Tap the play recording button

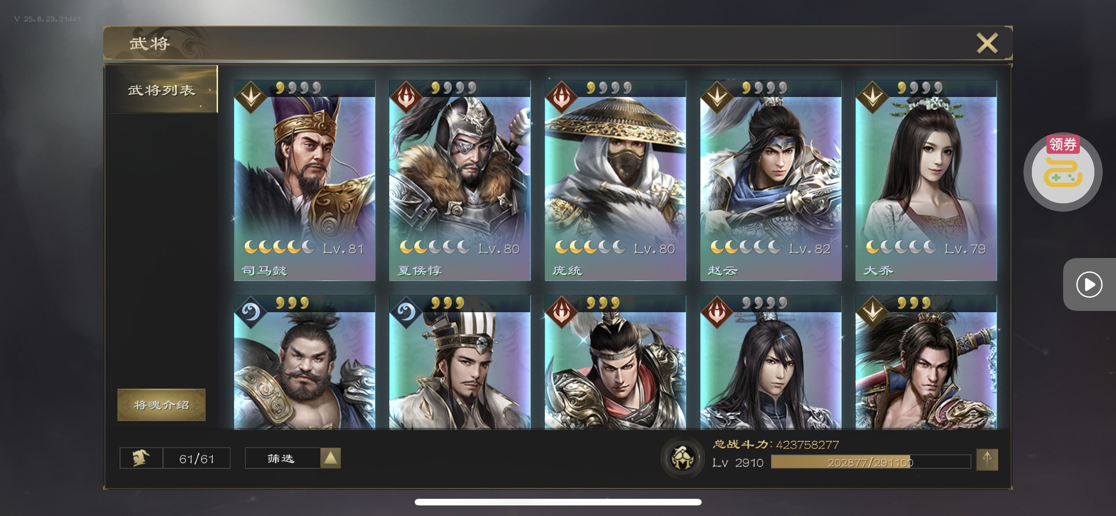pyautogui.click(x=1089, y=284)
